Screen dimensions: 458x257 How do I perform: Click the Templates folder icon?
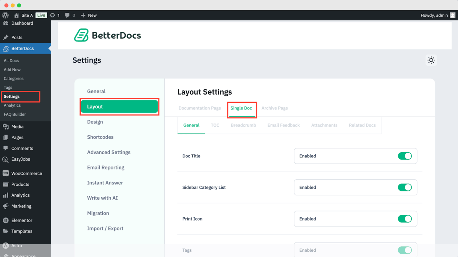pos(6,231)
